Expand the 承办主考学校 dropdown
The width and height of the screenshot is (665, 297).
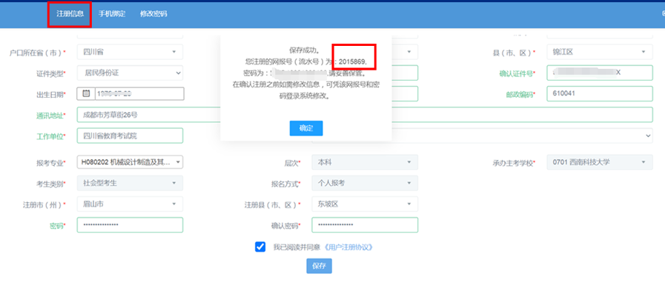point(600,162)
